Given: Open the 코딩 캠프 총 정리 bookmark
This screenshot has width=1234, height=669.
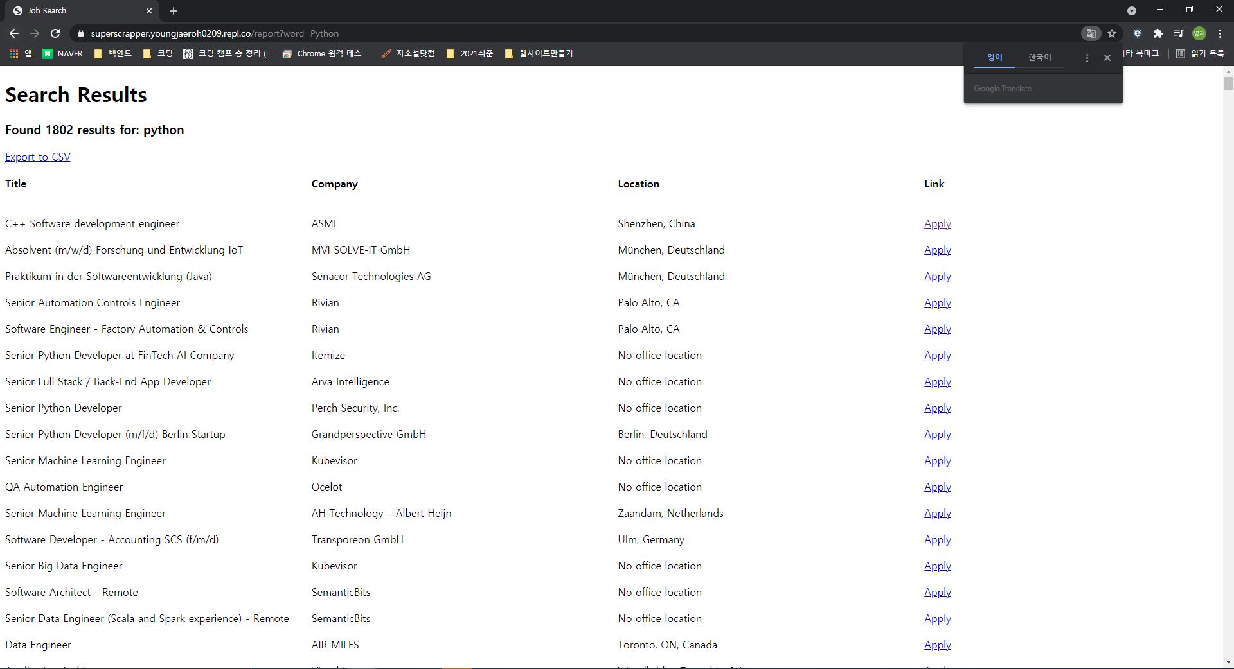Looking at the screenshot, I should [x=228, y=54].
